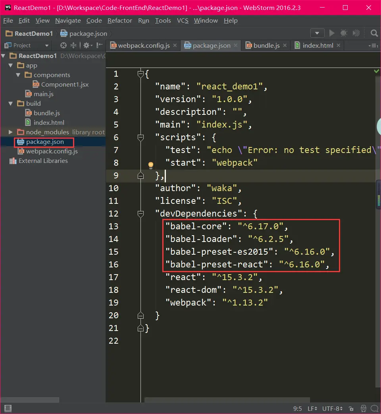Close the index.html tab

pos(338,45)
